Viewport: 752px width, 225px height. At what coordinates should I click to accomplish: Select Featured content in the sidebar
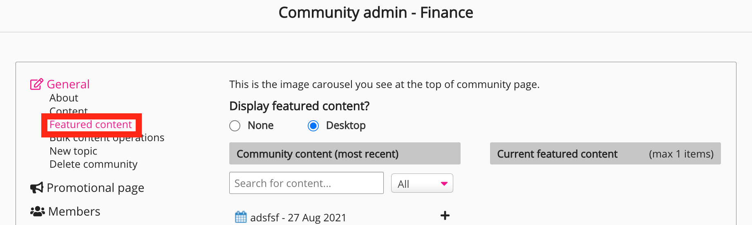pos(91,125)
